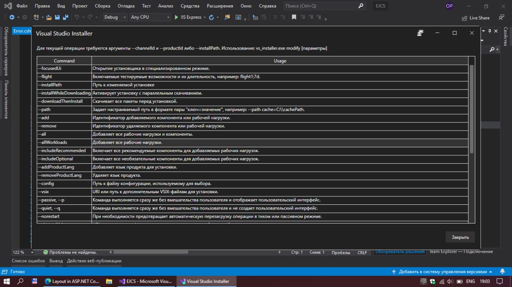The width and height of the screenshot is (512, 287).
Task: Click the Live Share icon
Action: [464, 18]
